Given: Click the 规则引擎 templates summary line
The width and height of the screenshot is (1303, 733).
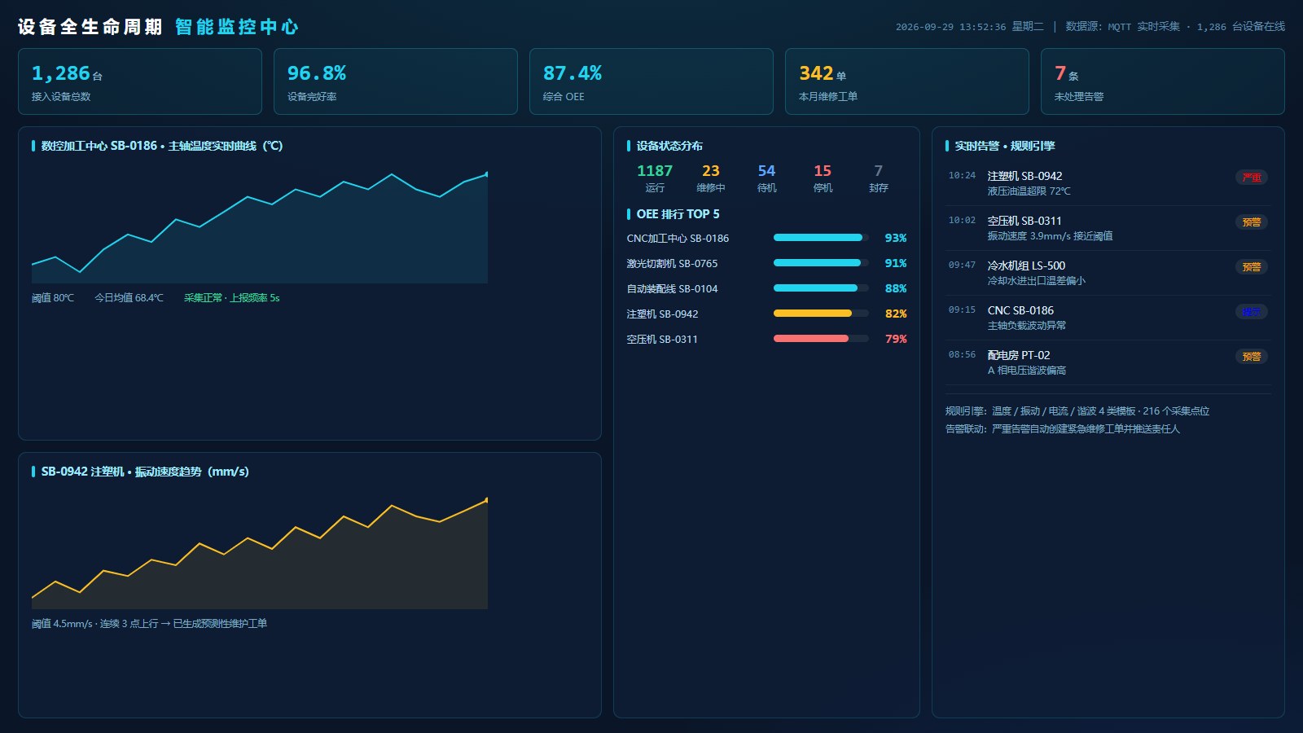Looking at the screenshot, I should tap(1077, 411).
